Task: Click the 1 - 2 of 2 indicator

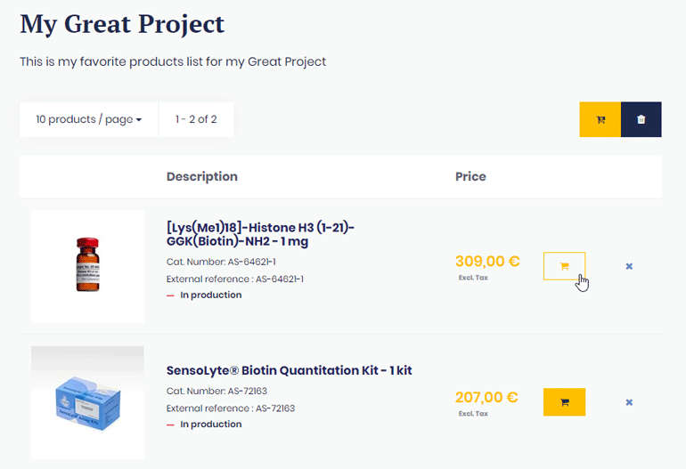Action: [x=196, y=119]
